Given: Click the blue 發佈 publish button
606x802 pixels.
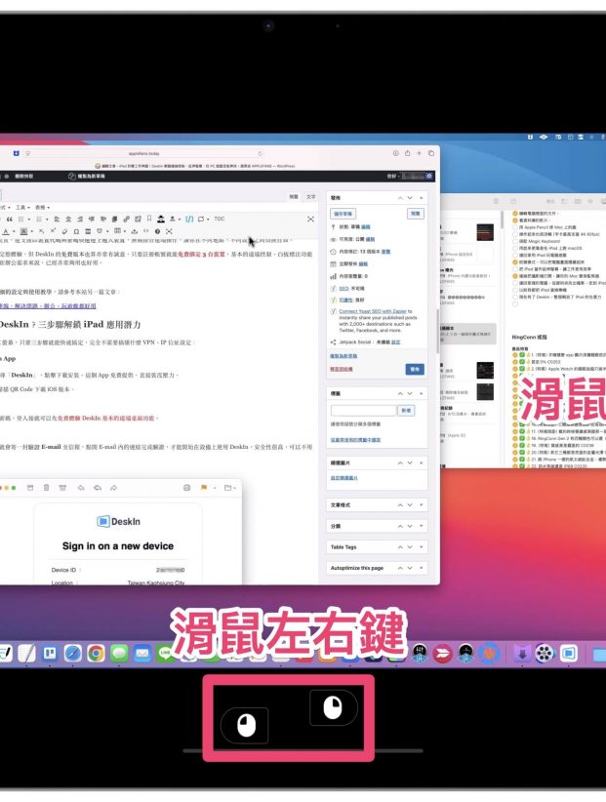Looking at the screenshot, I should tap(415, 370).
